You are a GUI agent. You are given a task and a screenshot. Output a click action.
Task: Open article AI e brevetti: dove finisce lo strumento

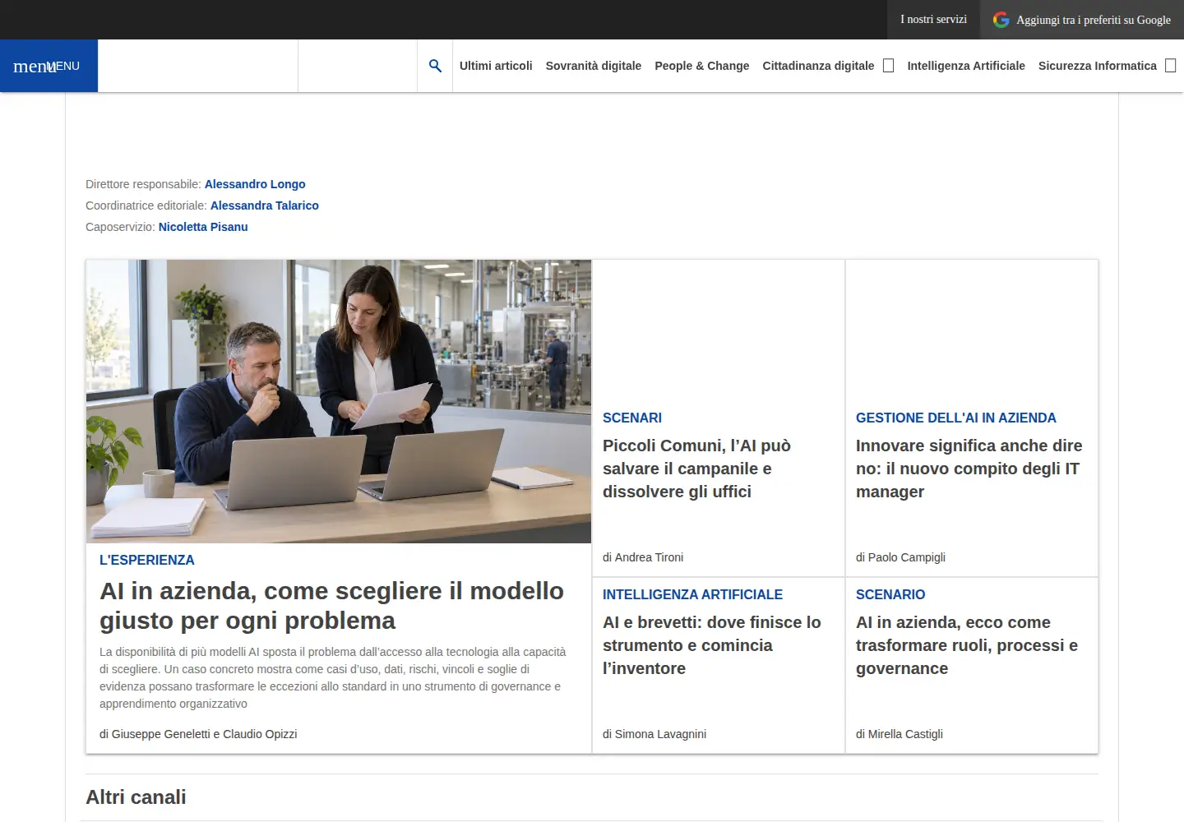click(x=712, y=645)
